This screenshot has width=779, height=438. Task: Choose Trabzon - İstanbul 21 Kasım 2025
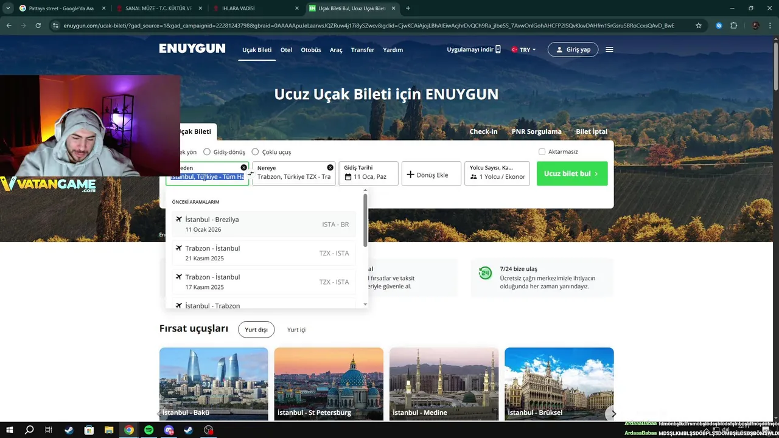[x=264, y=253]
